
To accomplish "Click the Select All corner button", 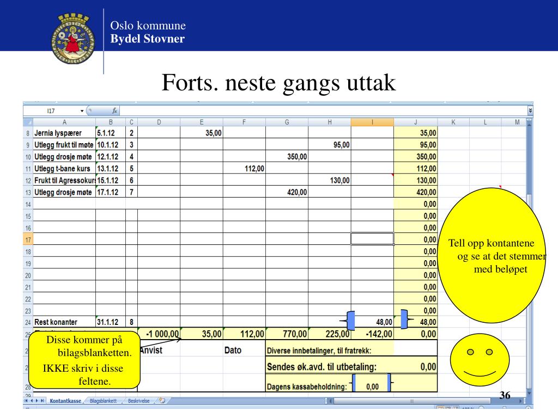I will click(x=28, y=122).
